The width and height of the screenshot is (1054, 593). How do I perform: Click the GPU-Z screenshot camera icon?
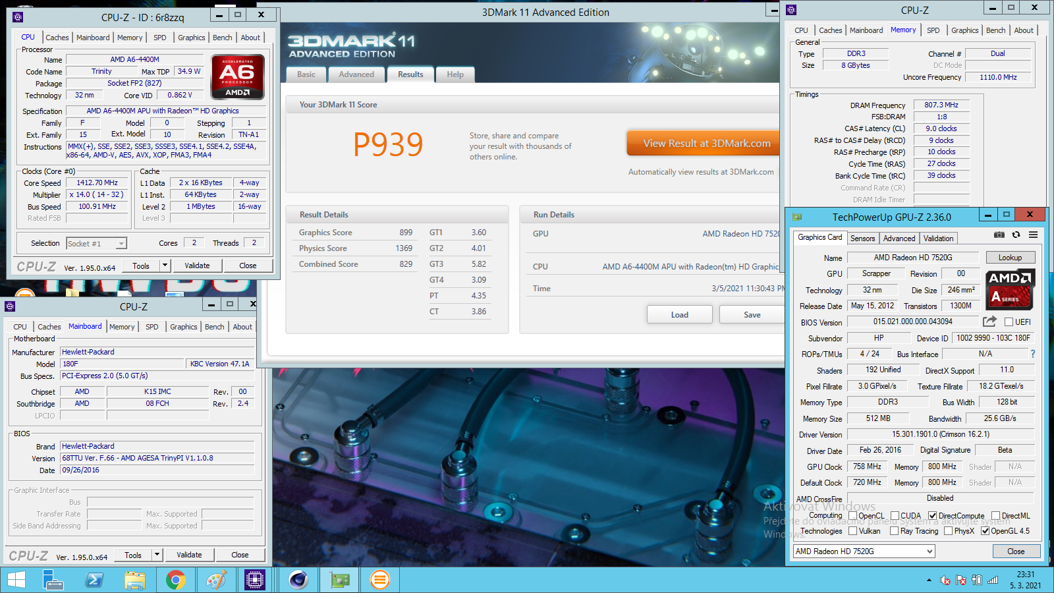coord(999,235)
